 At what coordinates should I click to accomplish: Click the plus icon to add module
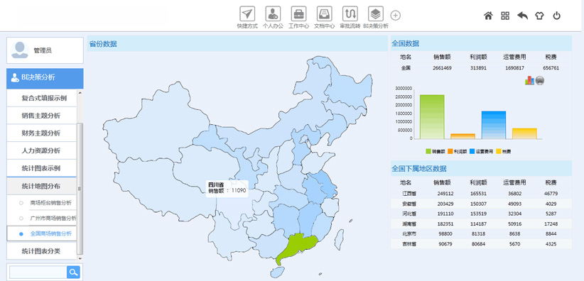396,16
